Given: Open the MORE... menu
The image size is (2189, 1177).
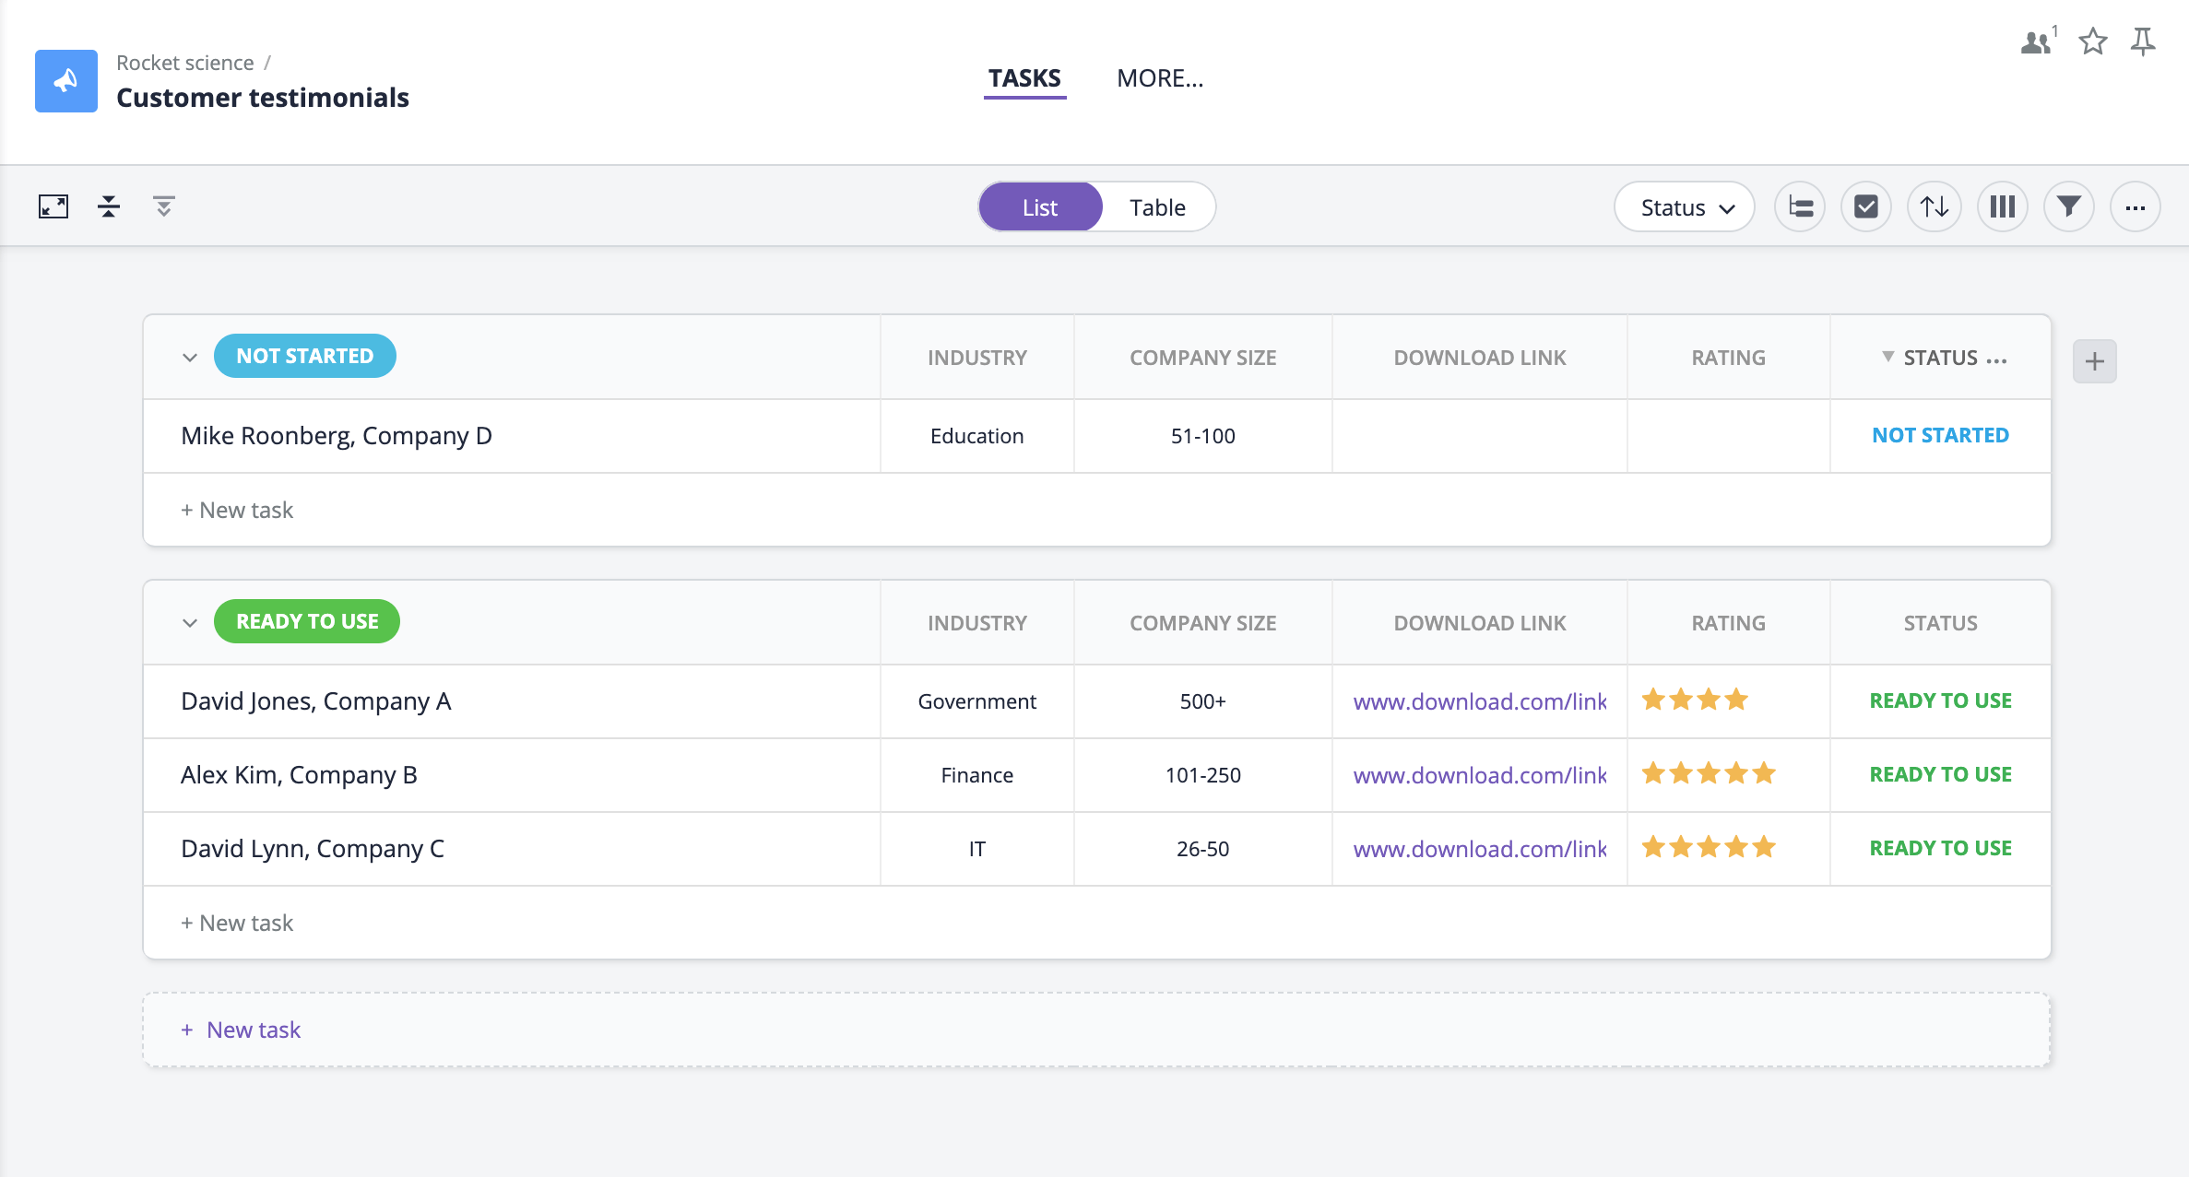Looking at the screenshot, I should pos(1160,78).
